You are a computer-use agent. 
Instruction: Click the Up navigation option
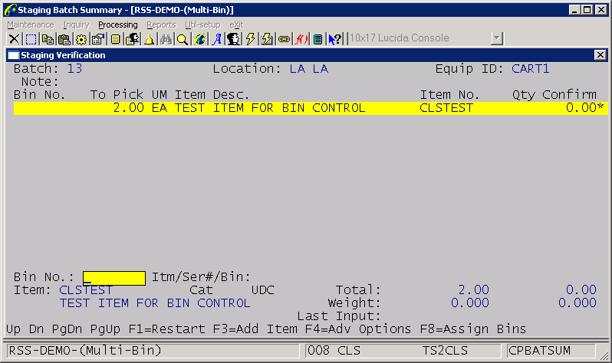(x=13, y=329)
